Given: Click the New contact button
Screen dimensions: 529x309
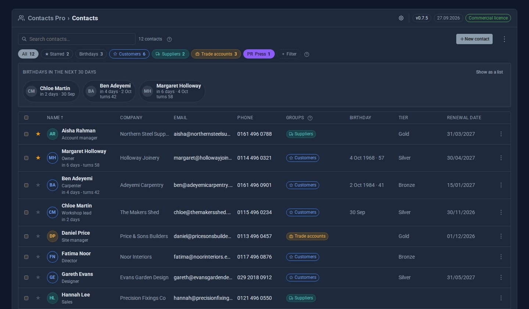Looking at the screenshot, I should pyautogui.click(x=474, y=39).
